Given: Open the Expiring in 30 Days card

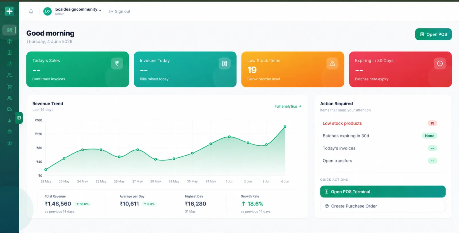Looking at the screenshot, I should coord(400,69).
